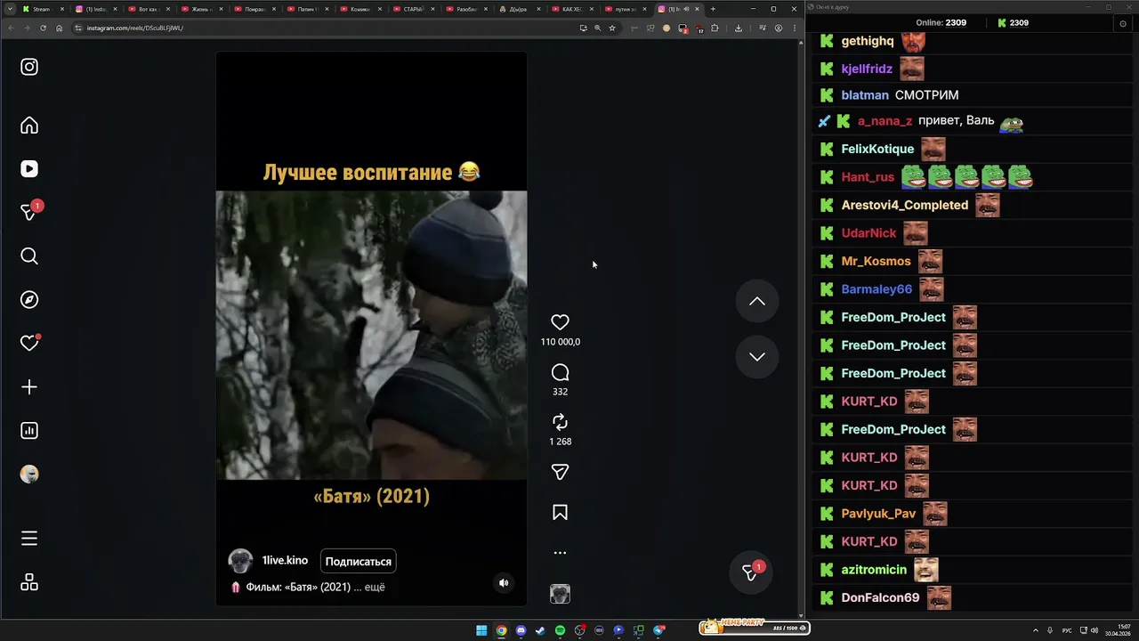Open floating messages button with badge
Viewport: 1139px width, 641px height.
[x=752, y=572]
